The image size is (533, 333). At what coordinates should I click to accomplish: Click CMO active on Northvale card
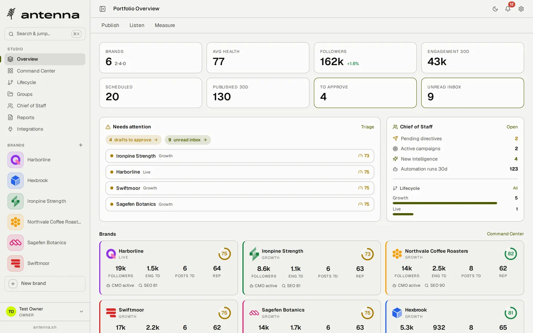coord(406,286)
